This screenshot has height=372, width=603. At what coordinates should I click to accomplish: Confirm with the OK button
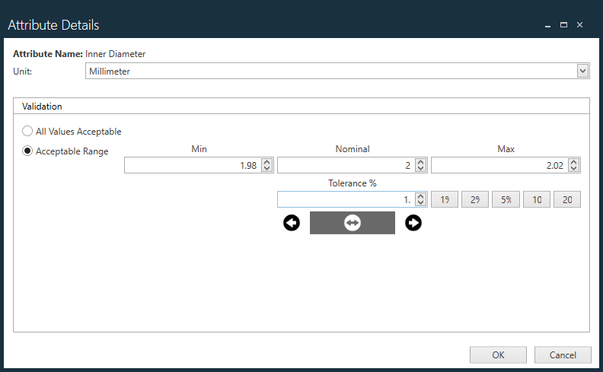point(498,355)
